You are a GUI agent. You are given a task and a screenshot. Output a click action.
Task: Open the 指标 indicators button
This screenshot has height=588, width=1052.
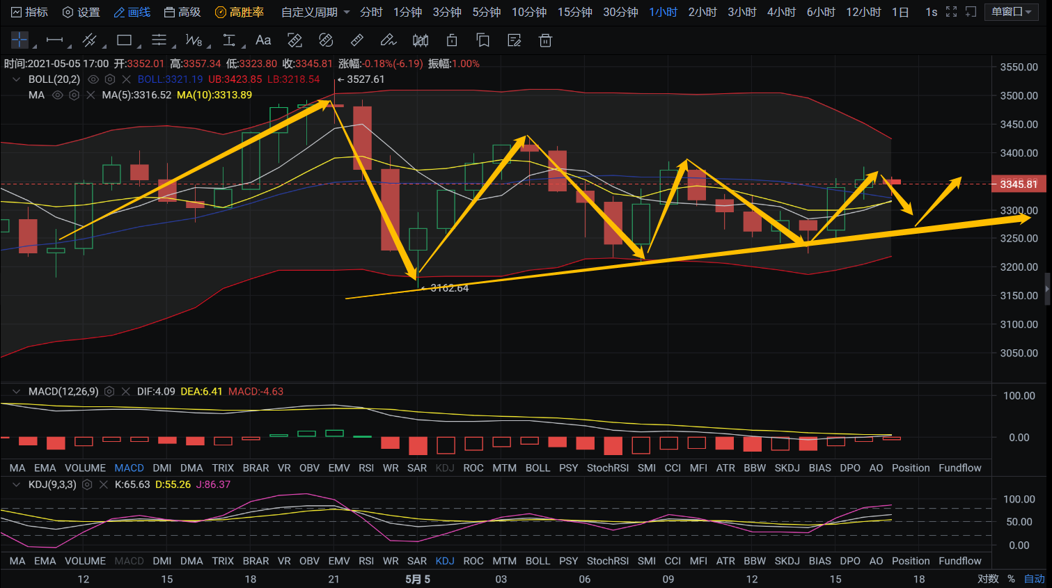(30, 12)
